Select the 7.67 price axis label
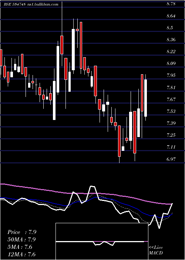This screenshot has width=185, height=260. (x=171, y=99)
